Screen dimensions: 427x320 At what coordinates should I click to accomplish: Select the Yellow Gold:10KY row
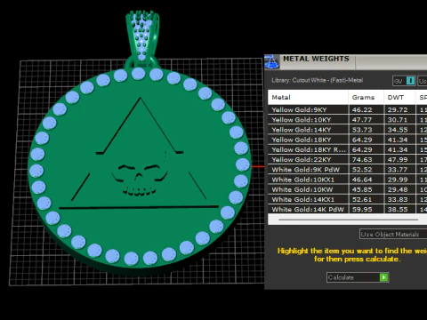click(348, 120)
